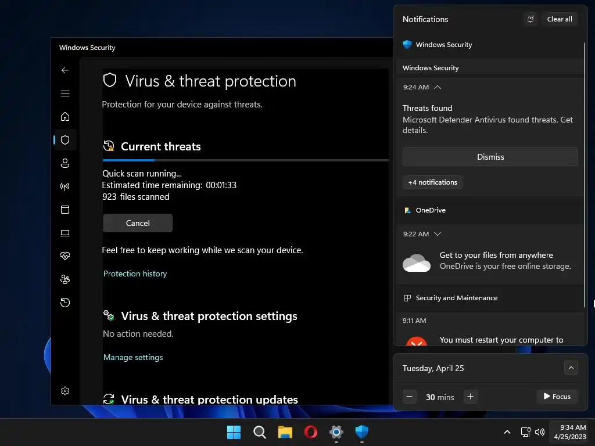
Task: Dismiss the Threats found notification
Action: click(490, 157)
